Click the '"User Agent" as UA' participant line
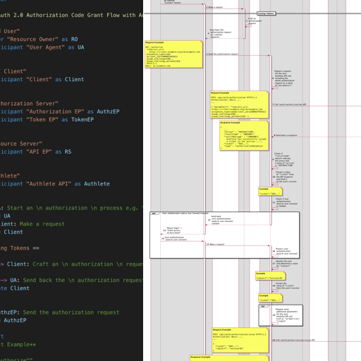Image resolution: width=361 pixels, height=361 pixels. (42, 47)
